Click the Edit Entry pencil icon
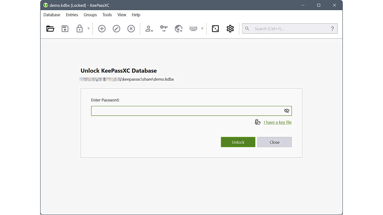 pyautogui.click(x=116, y=29)
